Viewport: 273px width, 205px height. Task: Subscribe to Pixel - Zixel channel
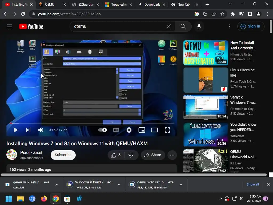coord(63,155)
